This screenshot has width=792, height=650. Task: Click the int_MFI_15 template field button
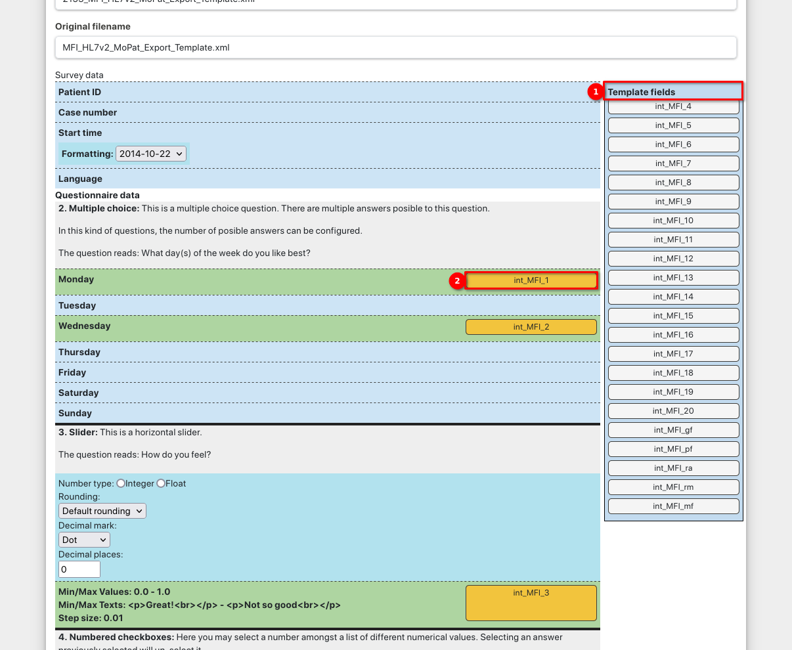click(x=672, y=315)
